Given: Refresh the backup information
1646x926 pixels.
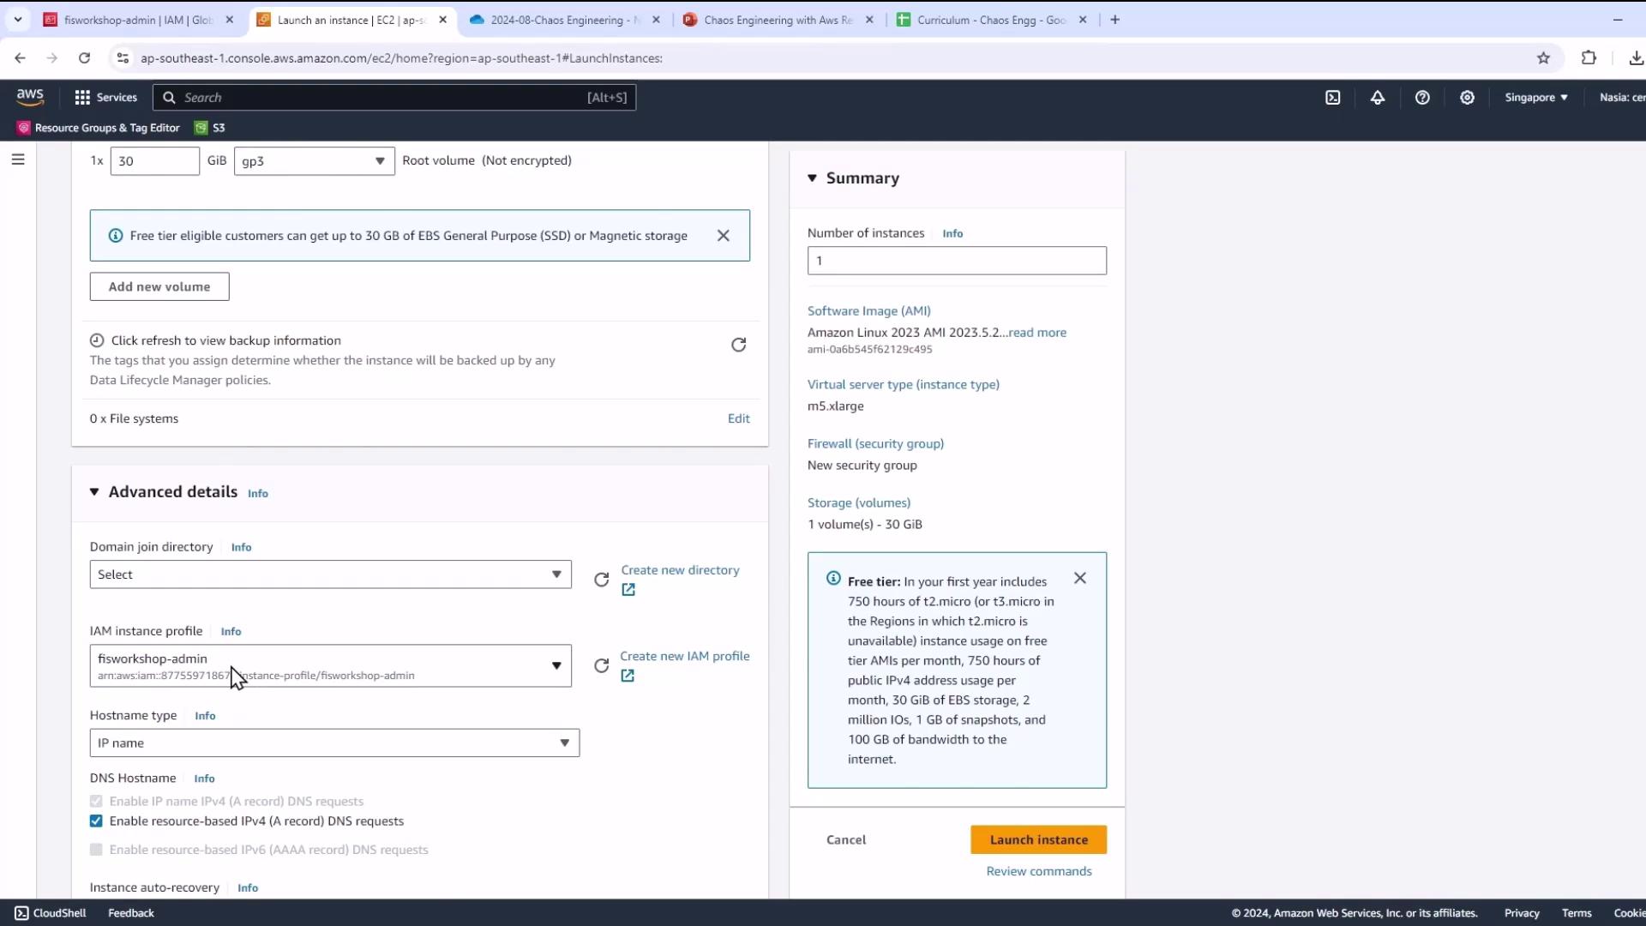Looking at the screenshot, I should (x=738, y=345).
